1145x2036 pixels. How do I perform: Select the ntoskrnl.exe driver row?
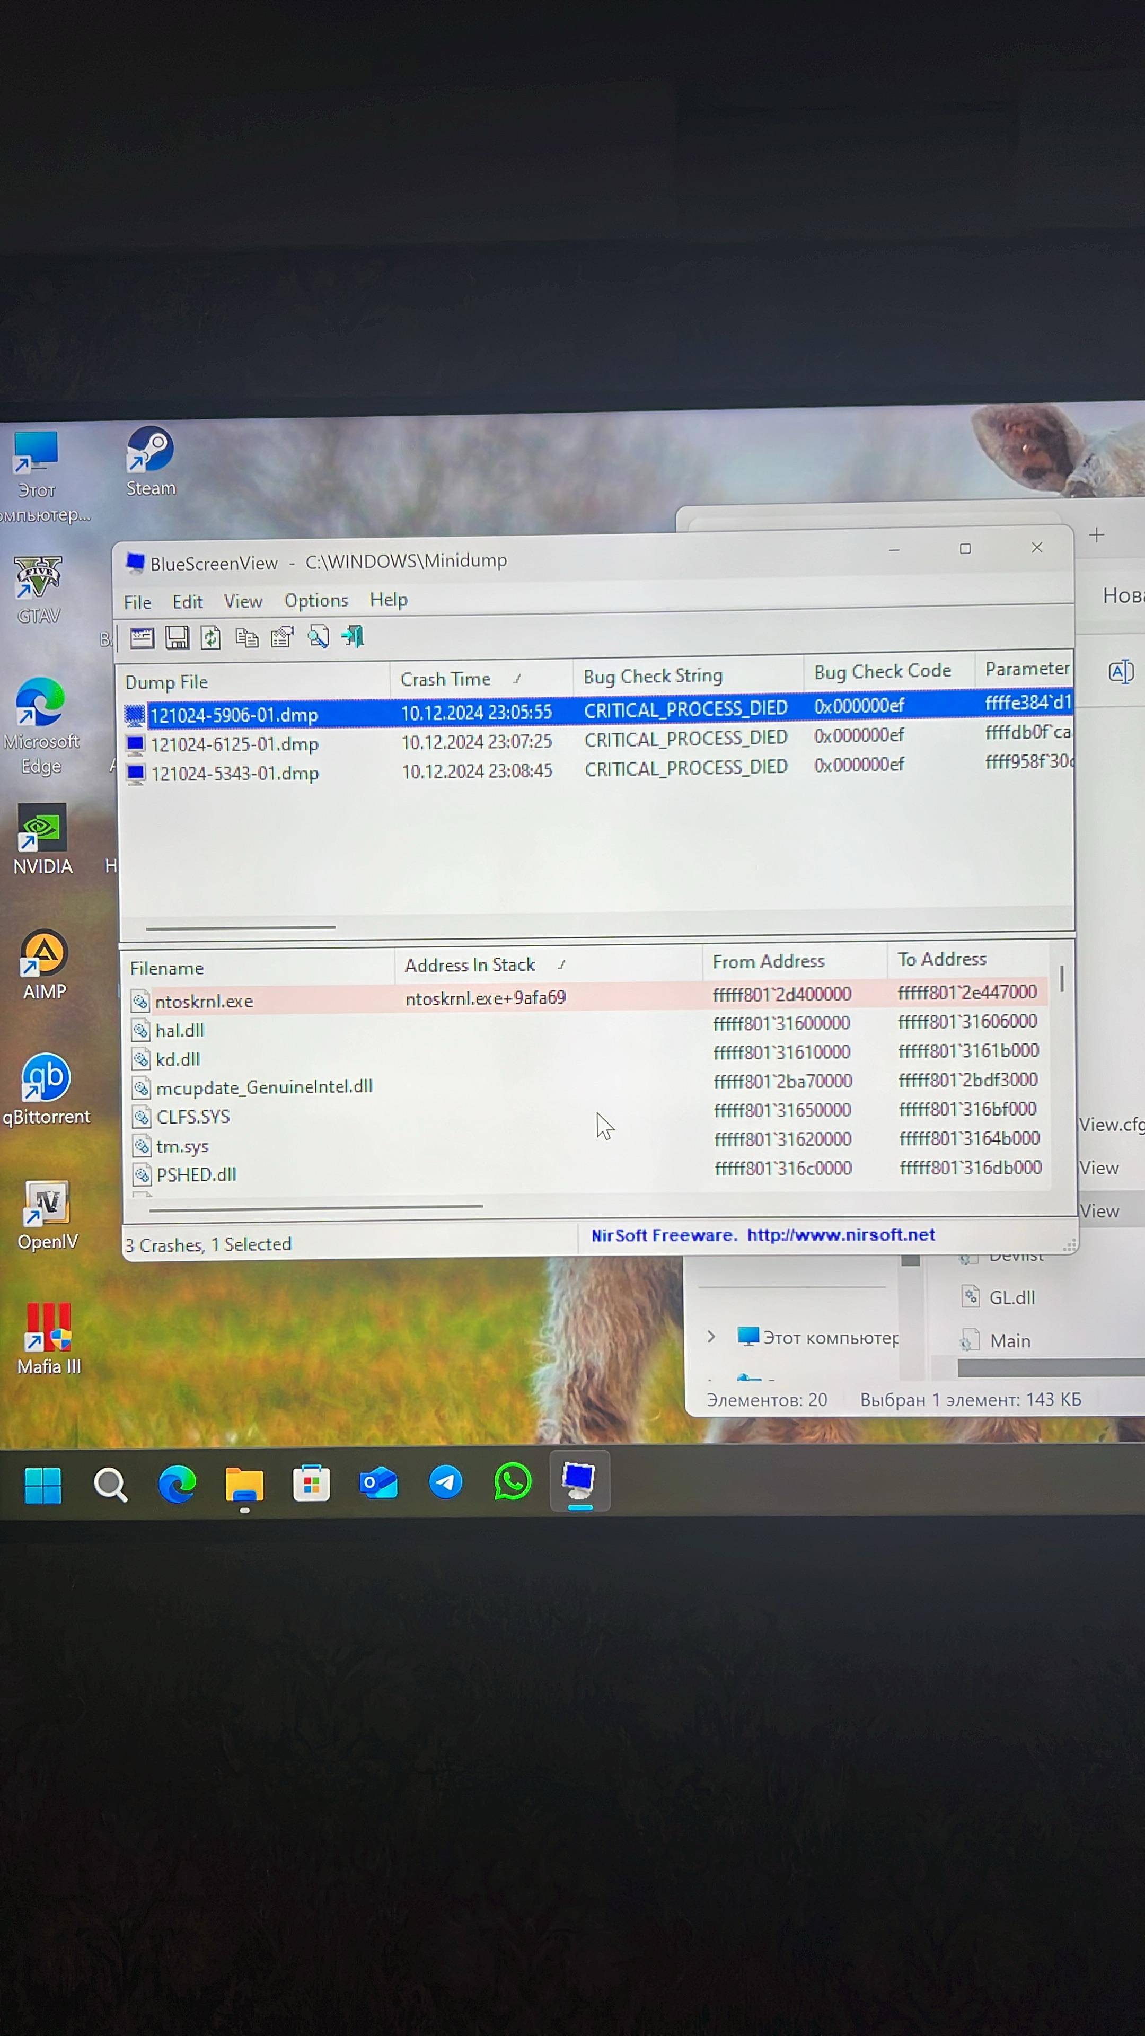(588, 997)
